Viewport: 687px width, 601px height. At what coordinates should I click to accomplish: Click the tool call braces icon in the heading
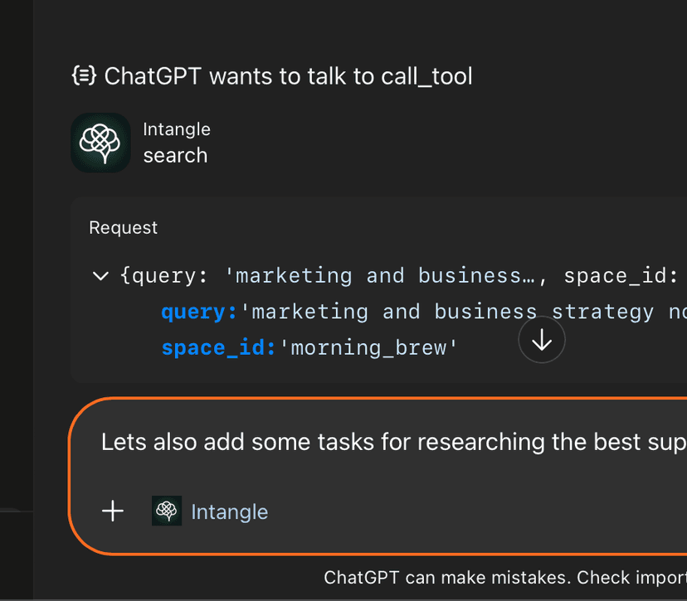click(83, 77)
